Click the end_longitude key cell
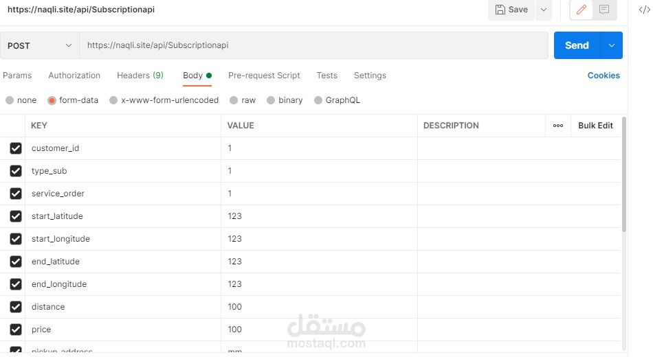This screenshot has height=357, width=653. tap(123, 284)
